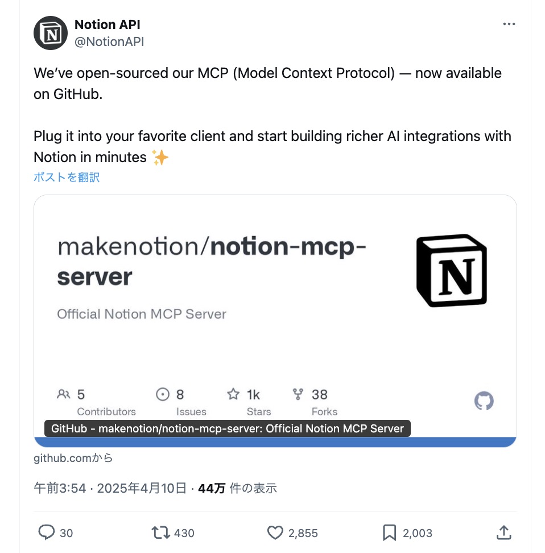The image size is (545, 553).
Task: Click the Notion API profile avatar
Action: coord(51,33)
